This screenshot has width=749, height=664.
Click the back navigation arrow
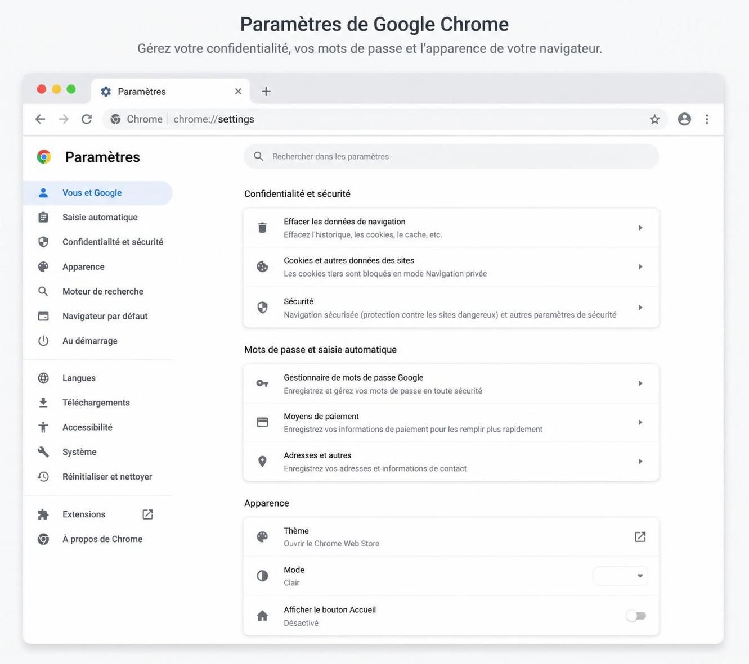40,119
